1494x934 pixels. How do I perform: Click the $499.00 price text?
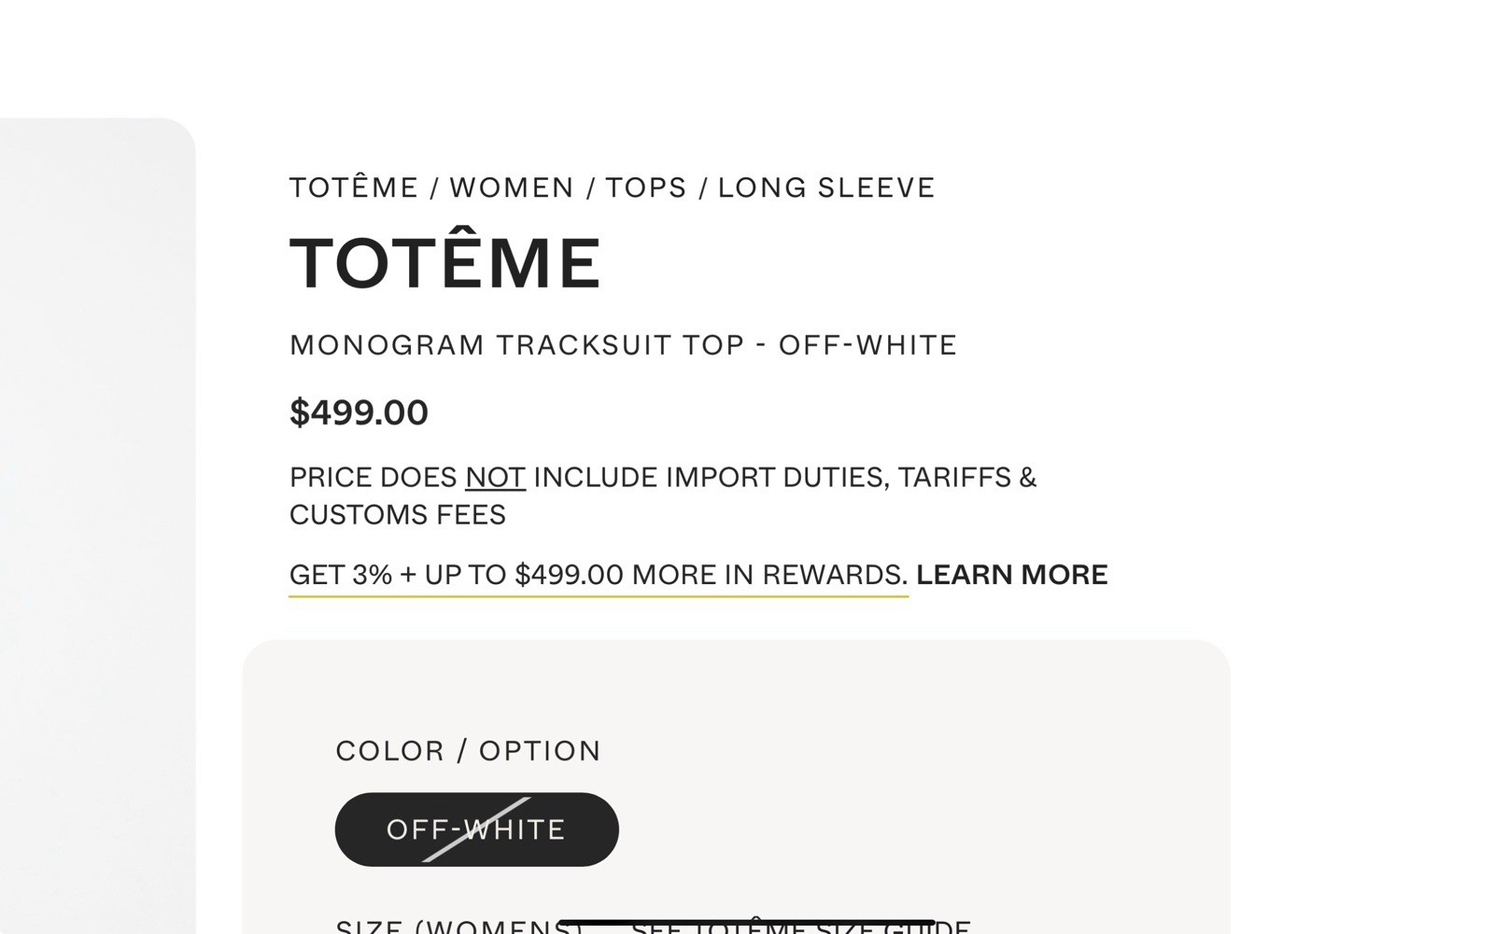(x=359, y=411)
